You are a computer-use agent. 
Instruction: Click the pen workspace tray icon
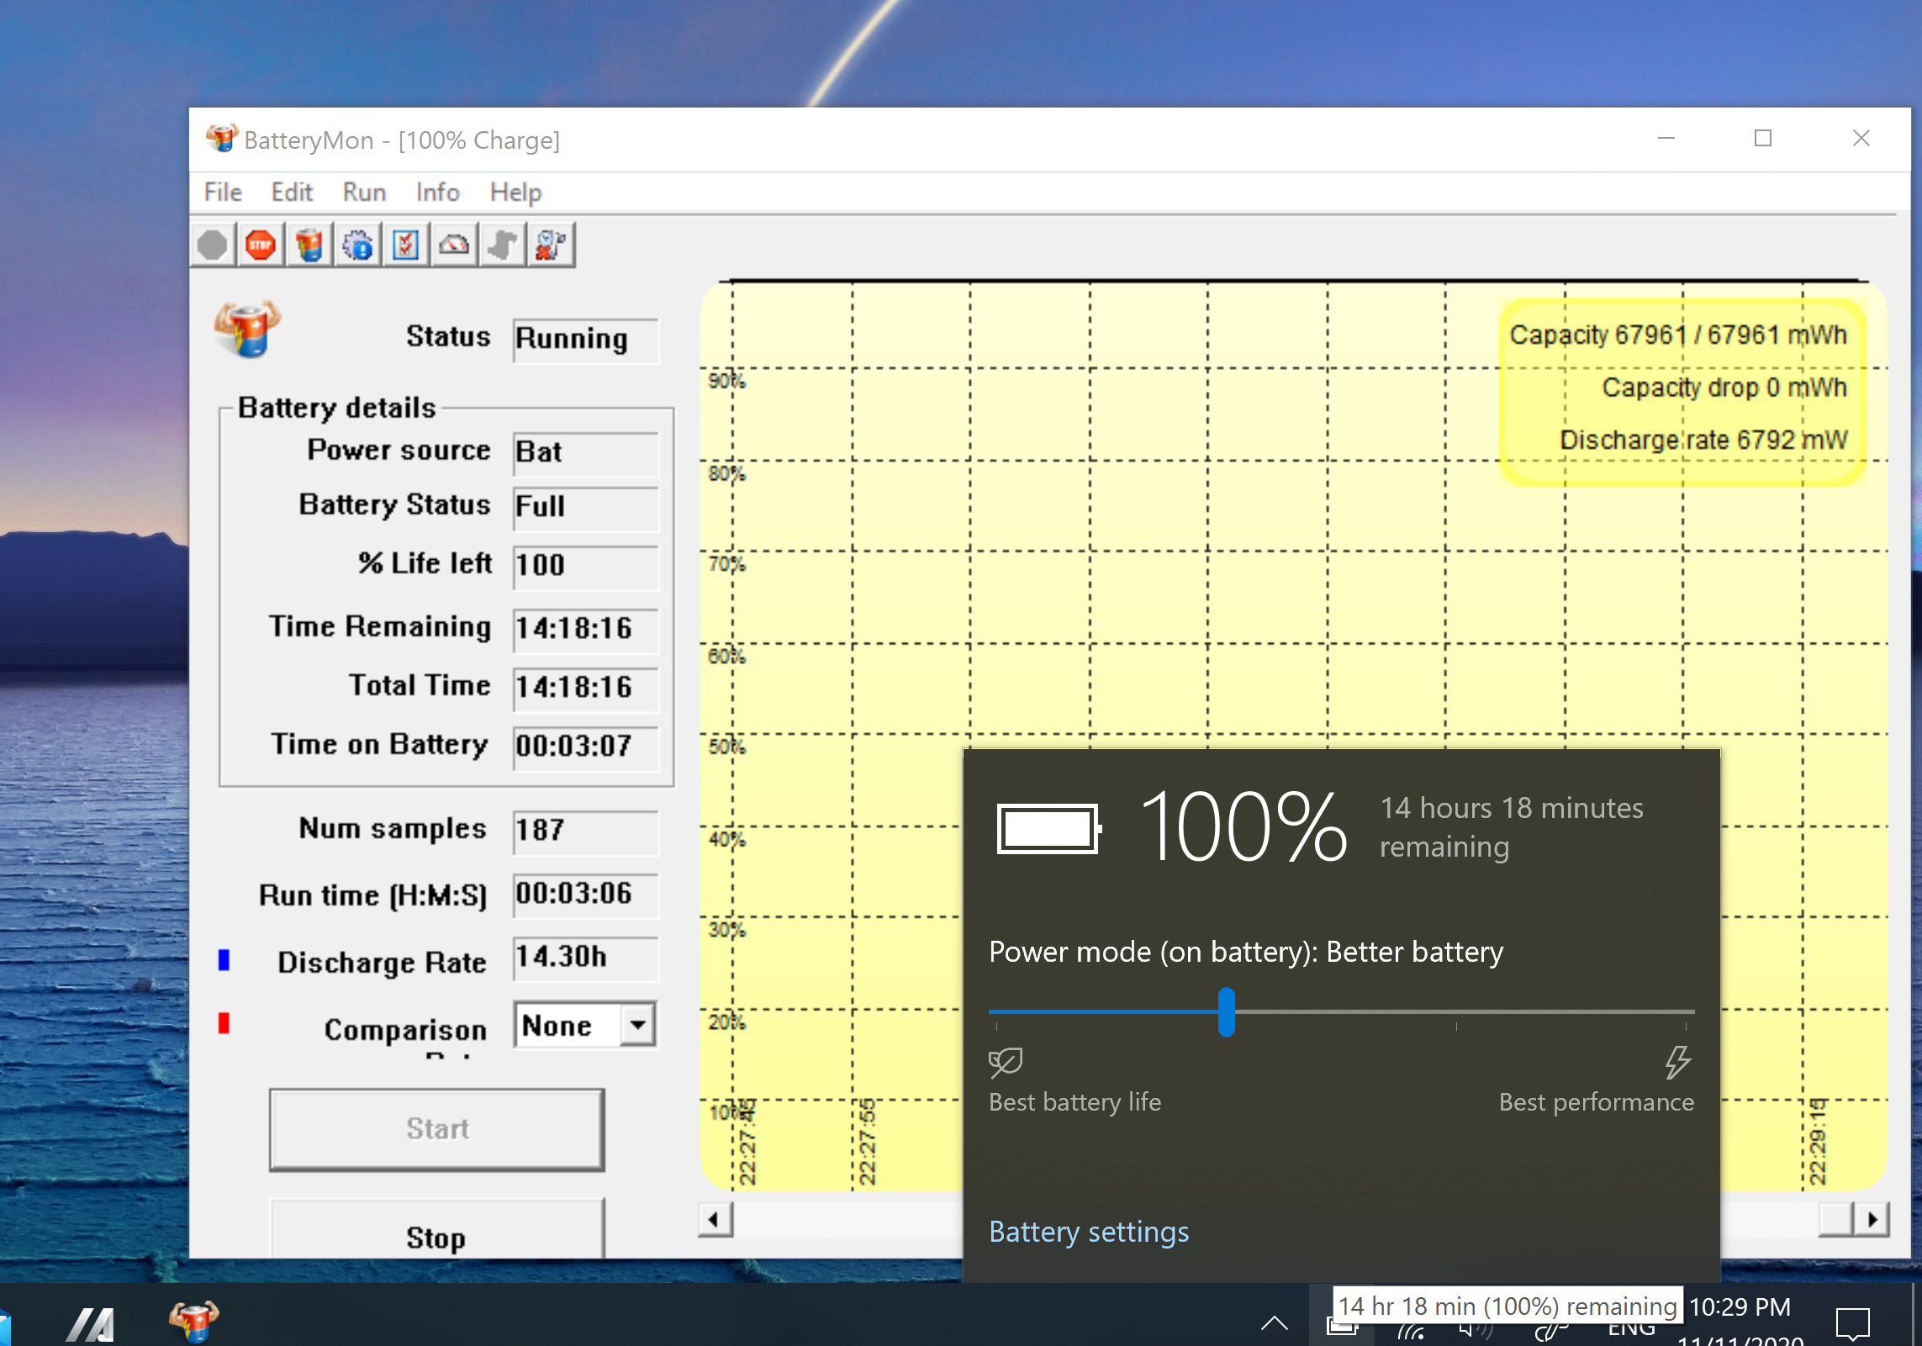point(1550,1331)
